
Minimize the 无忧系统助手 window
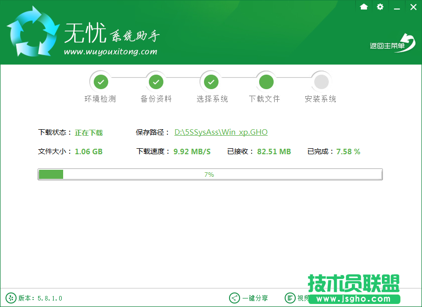tap(396, 7)
